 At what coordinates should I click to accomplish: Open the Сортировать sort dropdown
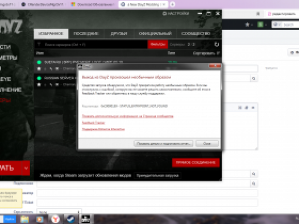206,53
